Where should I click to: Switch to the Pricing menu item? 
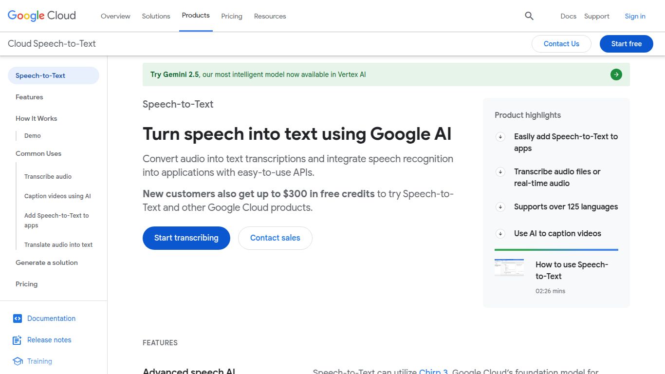(x=232, y=16)
